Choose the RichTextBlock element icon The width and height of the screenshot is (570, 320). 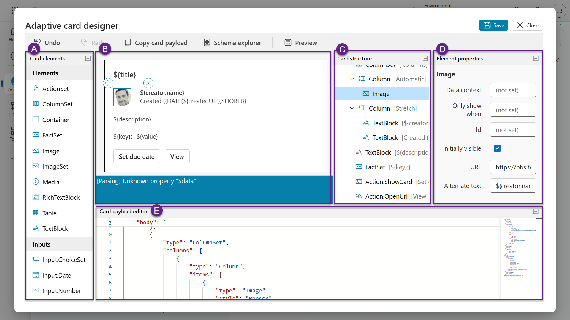click(36, 197)
